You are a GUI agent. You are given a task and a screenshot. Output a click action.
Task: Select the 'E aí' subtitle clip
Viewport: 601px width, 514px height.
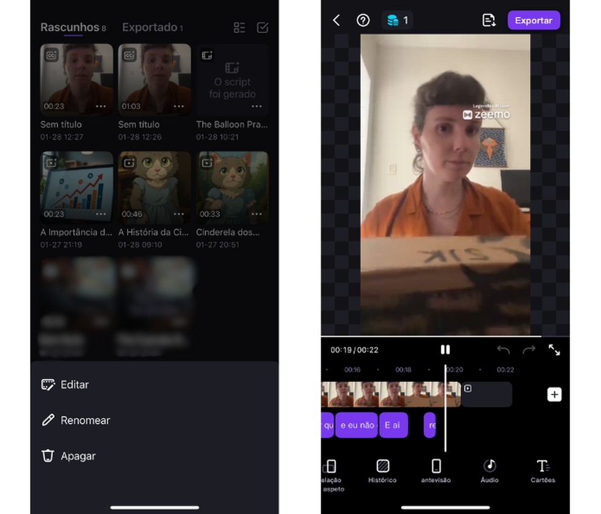tap(393, 425)
